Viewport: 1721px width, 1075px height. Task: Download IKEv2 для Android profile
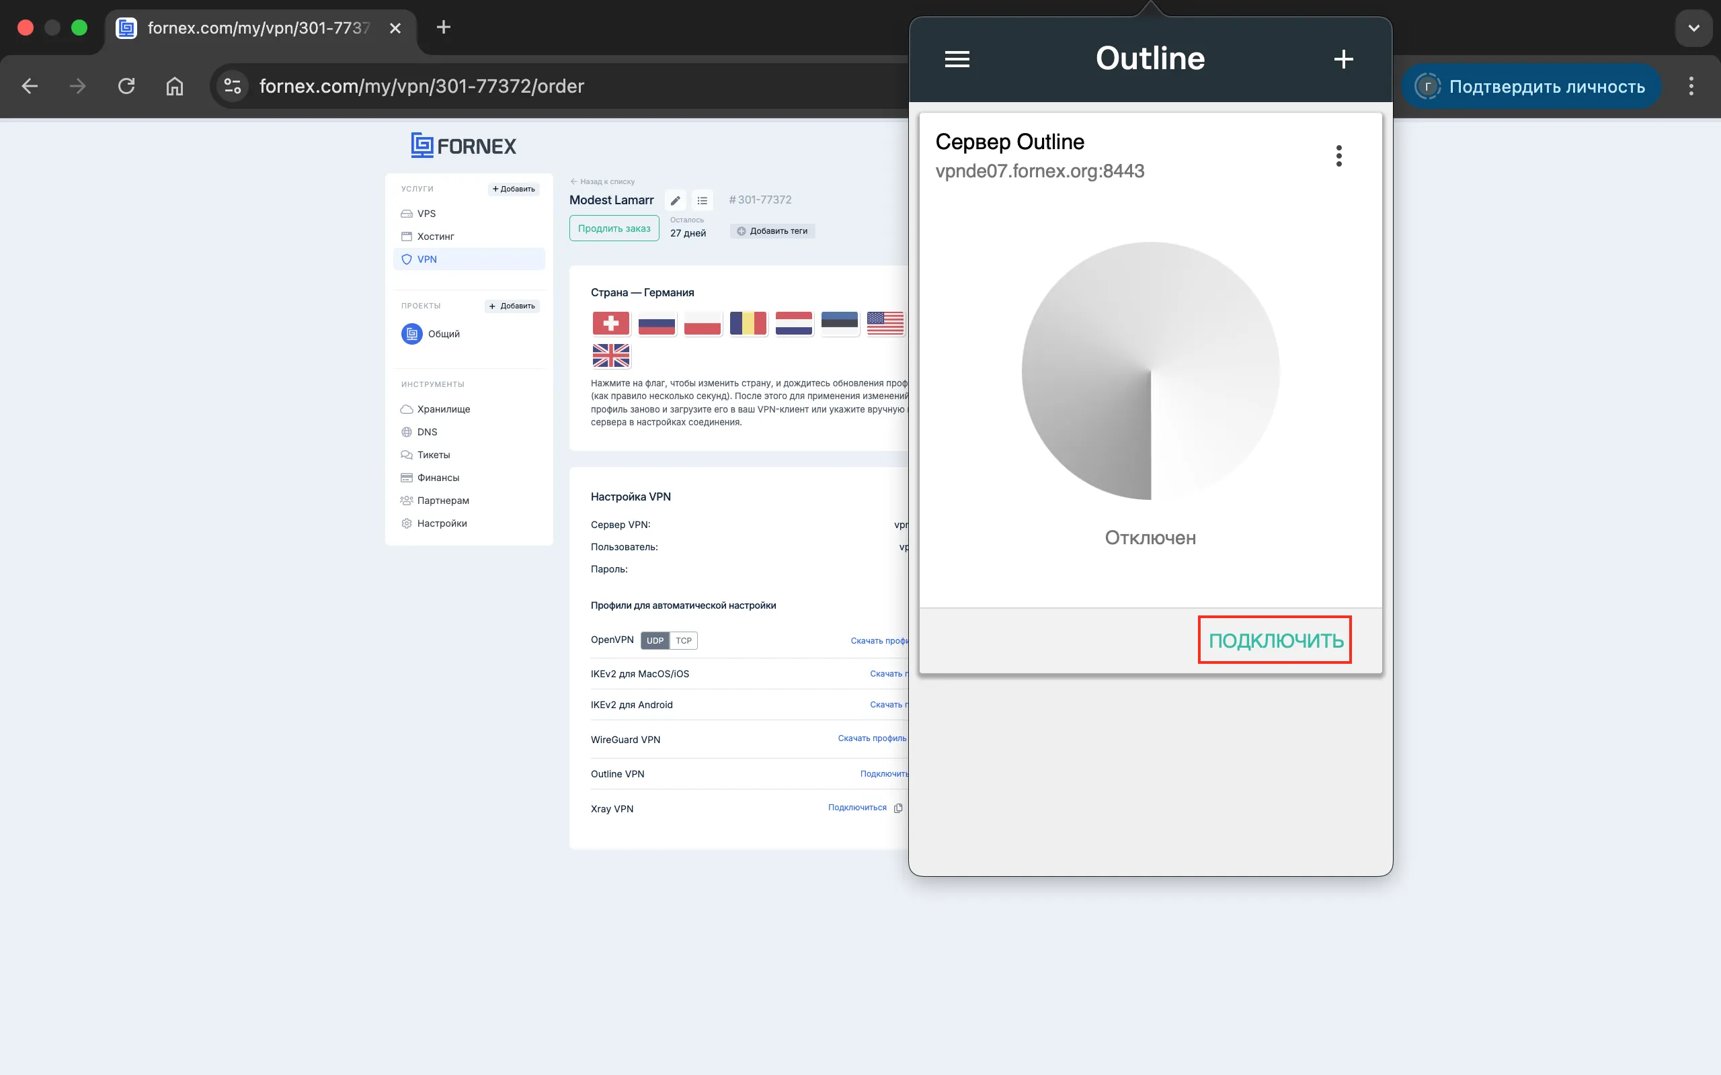(889, 705)
